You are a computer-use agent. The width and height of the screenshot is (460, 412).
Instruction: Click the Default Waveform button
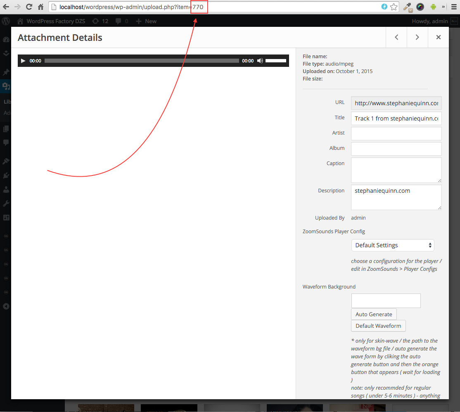tap(378, 326)
